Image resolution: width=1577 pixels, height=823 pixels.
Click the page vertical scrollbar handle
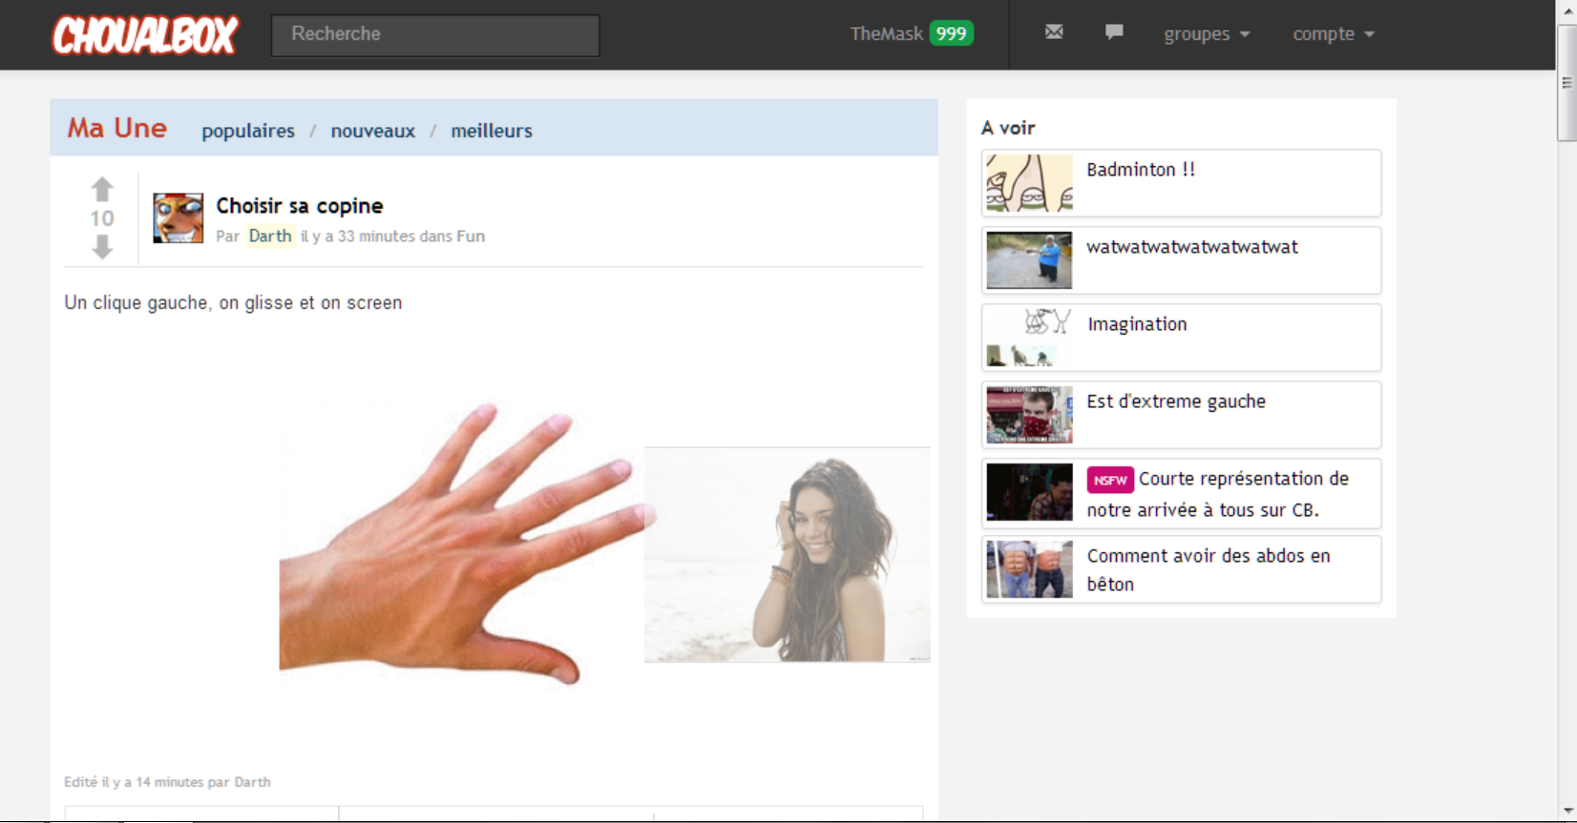click(x=1566, y=83)
